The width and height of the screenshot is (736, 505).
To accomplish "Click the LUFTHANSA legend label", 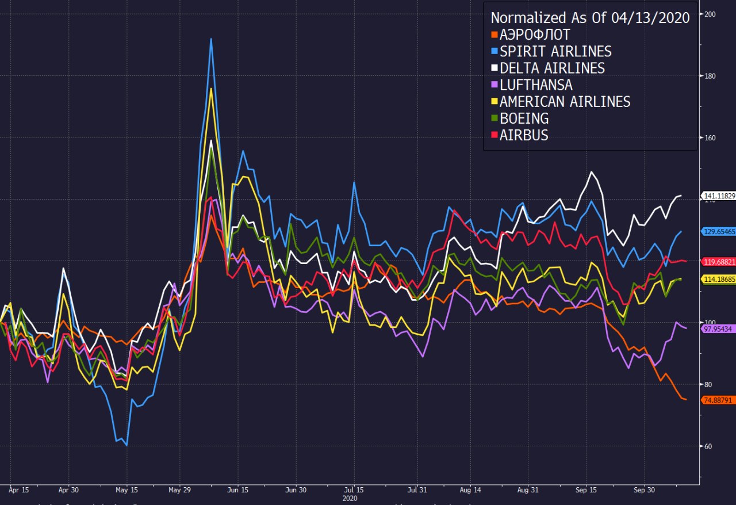I will coord(536,85).
